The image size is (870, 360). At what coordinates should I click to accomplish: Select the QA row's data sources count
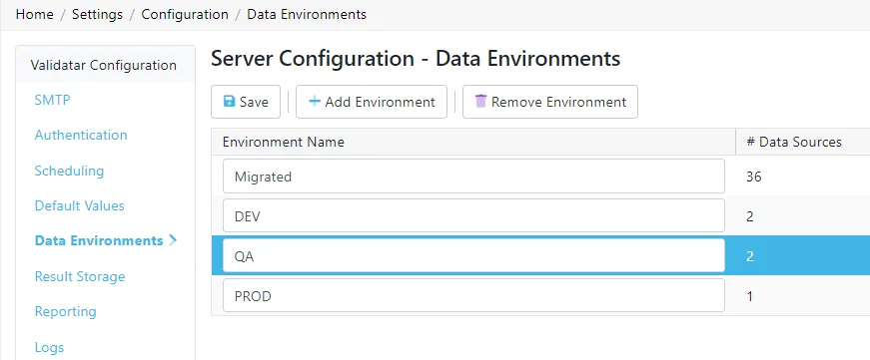750,256
